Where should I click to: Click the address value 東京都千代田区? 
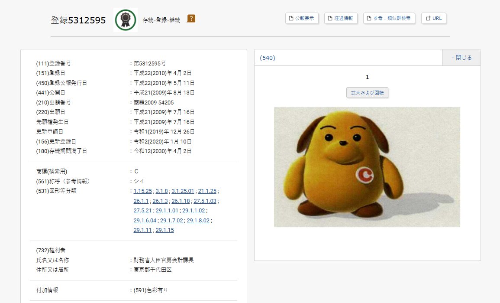[152, 270]
